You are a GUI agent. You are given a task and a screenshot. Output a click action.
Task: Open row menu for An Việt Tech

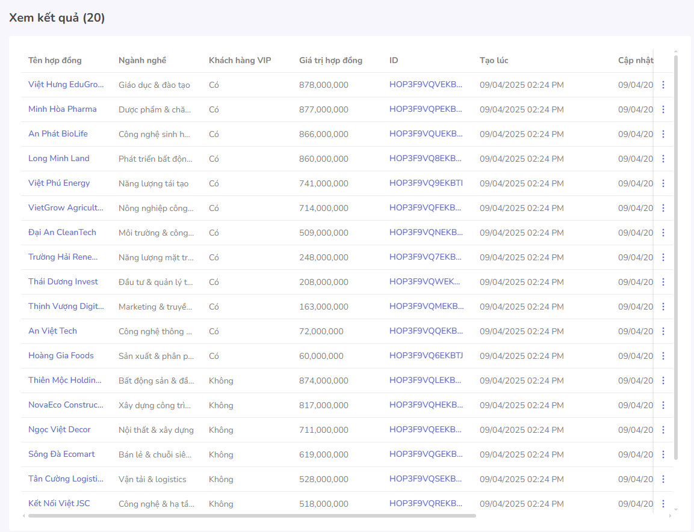663,331
